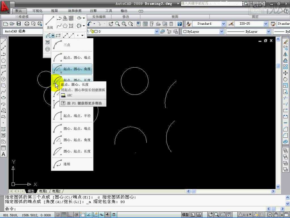Viewport: 290px width, 218px height.
Task: Select the hatch tool in the draw flyout
Action: tap(71, 26)
